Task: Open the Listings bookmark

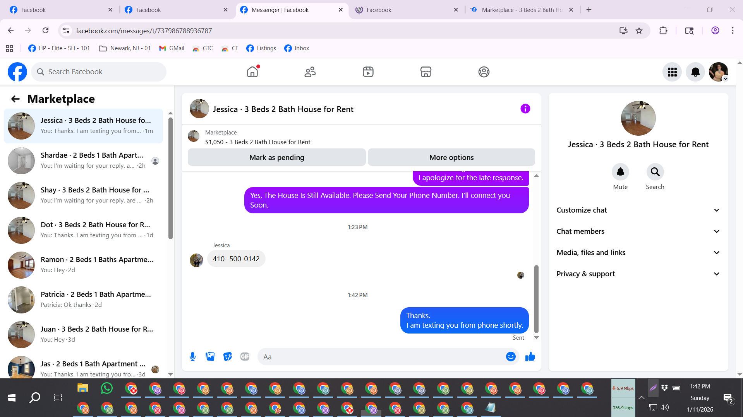Action: (x=261, y=48)
